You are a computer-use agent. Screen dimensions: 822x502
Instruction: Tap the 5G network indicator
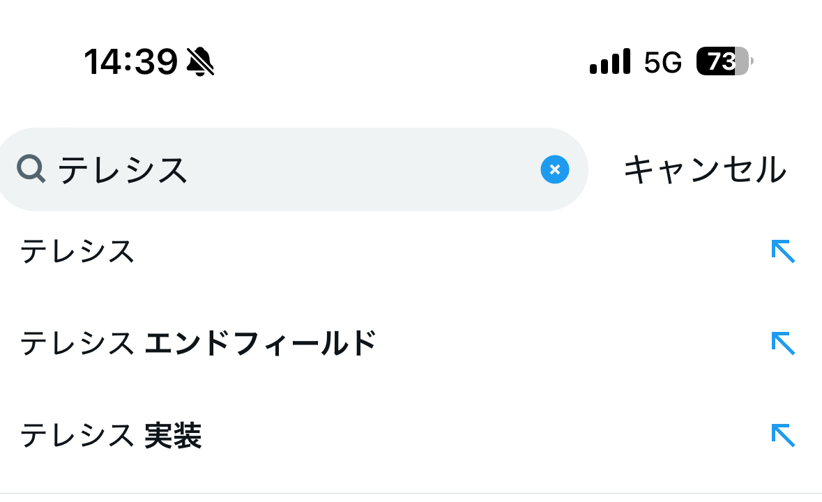click(x=662, y=63)
